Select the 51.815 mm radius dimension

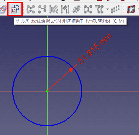tap(95, 49)
